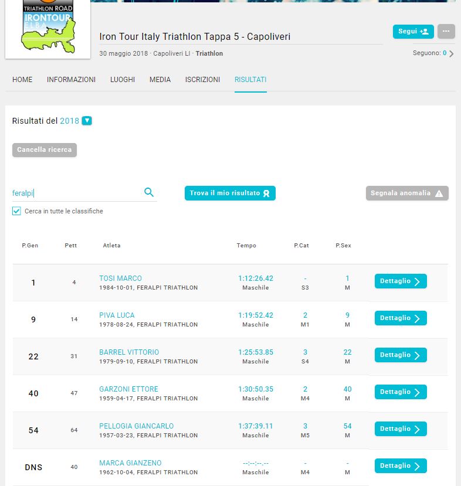
Task: Select the RISULTATI tab
Action: [250, 80]
